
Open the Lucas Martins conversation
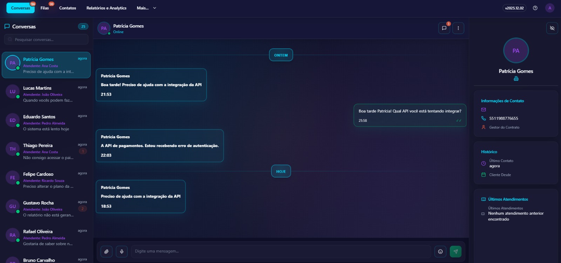tap(46, 94)
